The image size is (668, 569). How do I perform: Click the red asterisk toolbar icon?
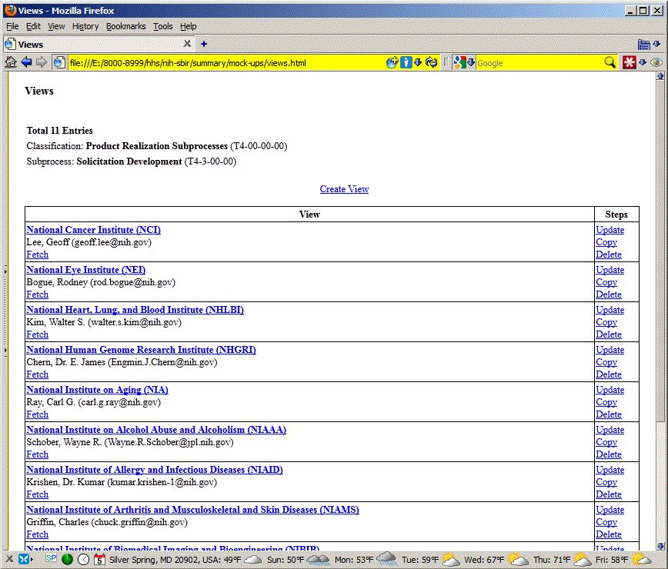629,62
